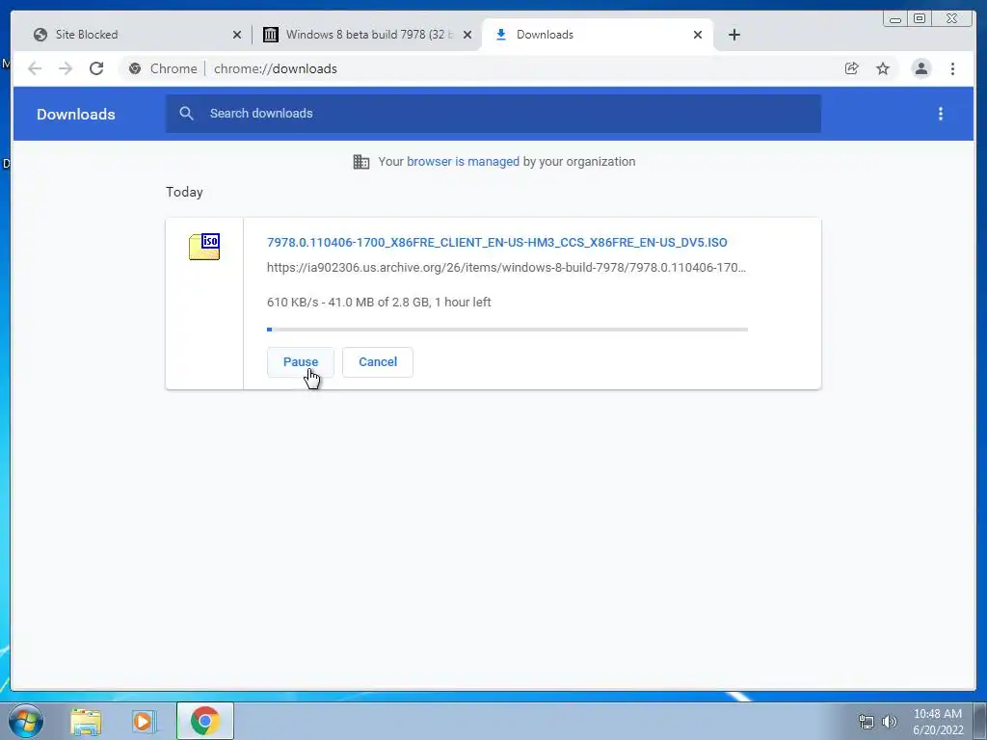Open the network tray icon

click(867, 722)
